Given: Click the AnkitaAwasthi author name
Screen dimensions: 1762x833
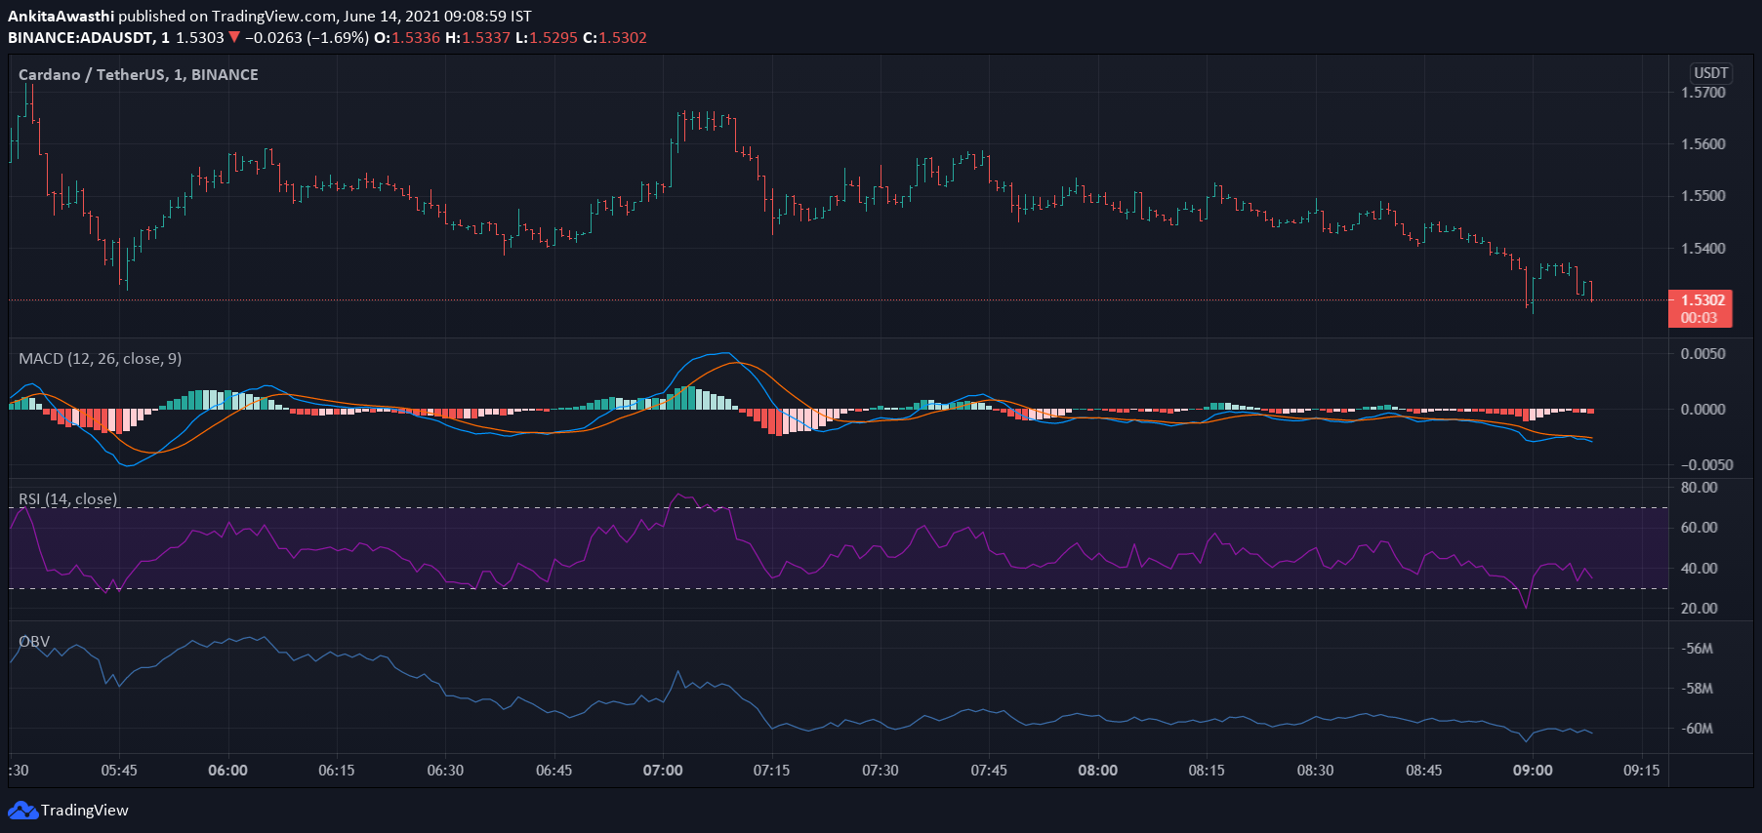Looking at the screenshot, I should [x=61, y=17].
